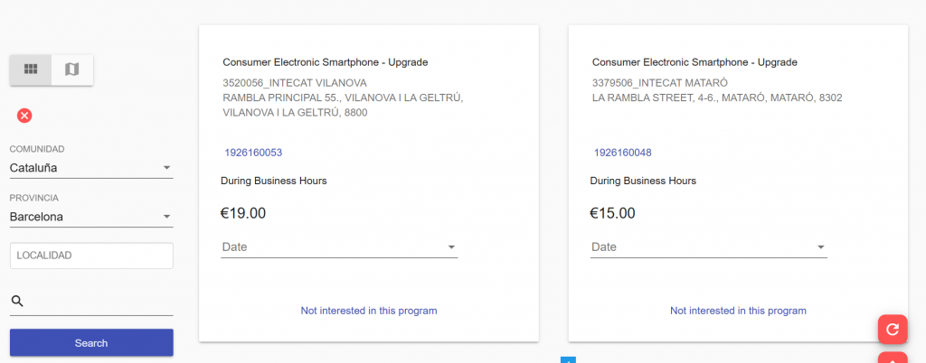This screenshot has height=363, width=926.
Task: Clear filters with red X icon
Action: (24, 115)
